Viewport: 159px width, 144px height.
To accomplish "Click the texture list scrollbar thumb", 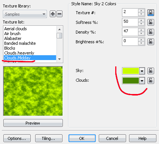I will pyautogui.click(x=59, y=36).
